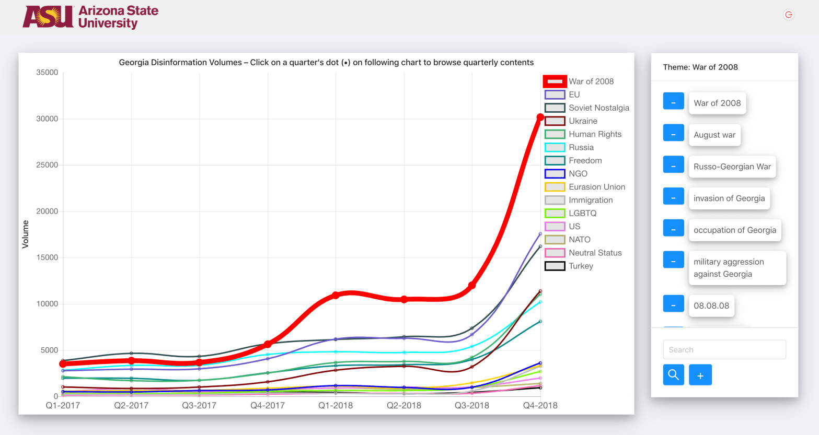This screenshot has height=435, width=819.
Task: Click the magnifying glass search button
Action: pos(673,375)
